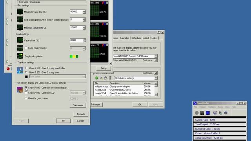Switch to the Links tab
Screen dimensions: 251x141
[154, 38]
